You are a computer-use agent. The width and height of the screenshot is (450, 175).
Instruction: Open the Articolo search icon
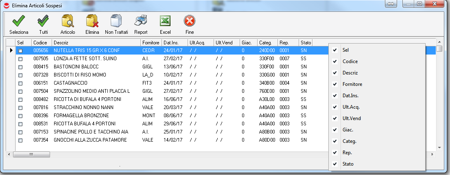68,21
